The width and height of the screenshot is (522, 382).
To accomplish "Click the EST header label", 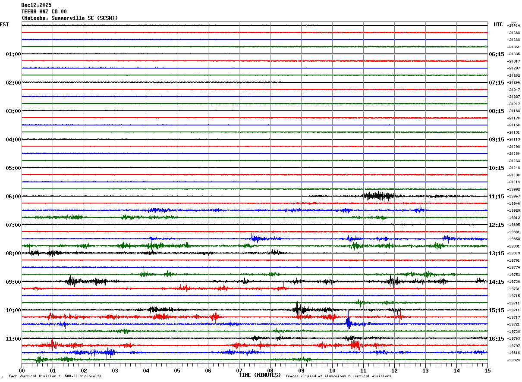I will tap(4, 25).
